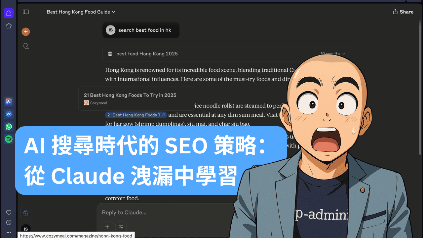
Task: Open the gift icon in the sidebar
Action: pos(26,213)
